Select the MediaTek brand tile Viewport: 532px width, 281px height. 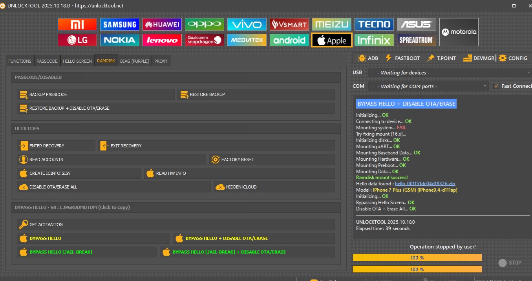pos(247,40)
